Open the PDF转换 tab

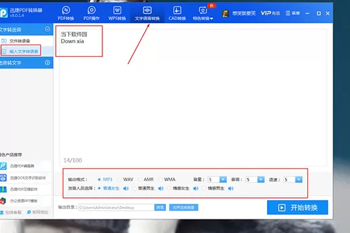pos(66,14)
